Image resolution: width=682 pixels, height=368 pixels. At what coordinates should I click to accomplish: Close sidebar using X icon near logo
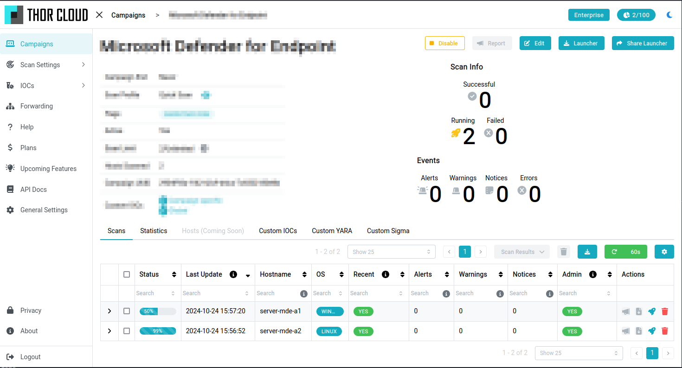(99, 15)
